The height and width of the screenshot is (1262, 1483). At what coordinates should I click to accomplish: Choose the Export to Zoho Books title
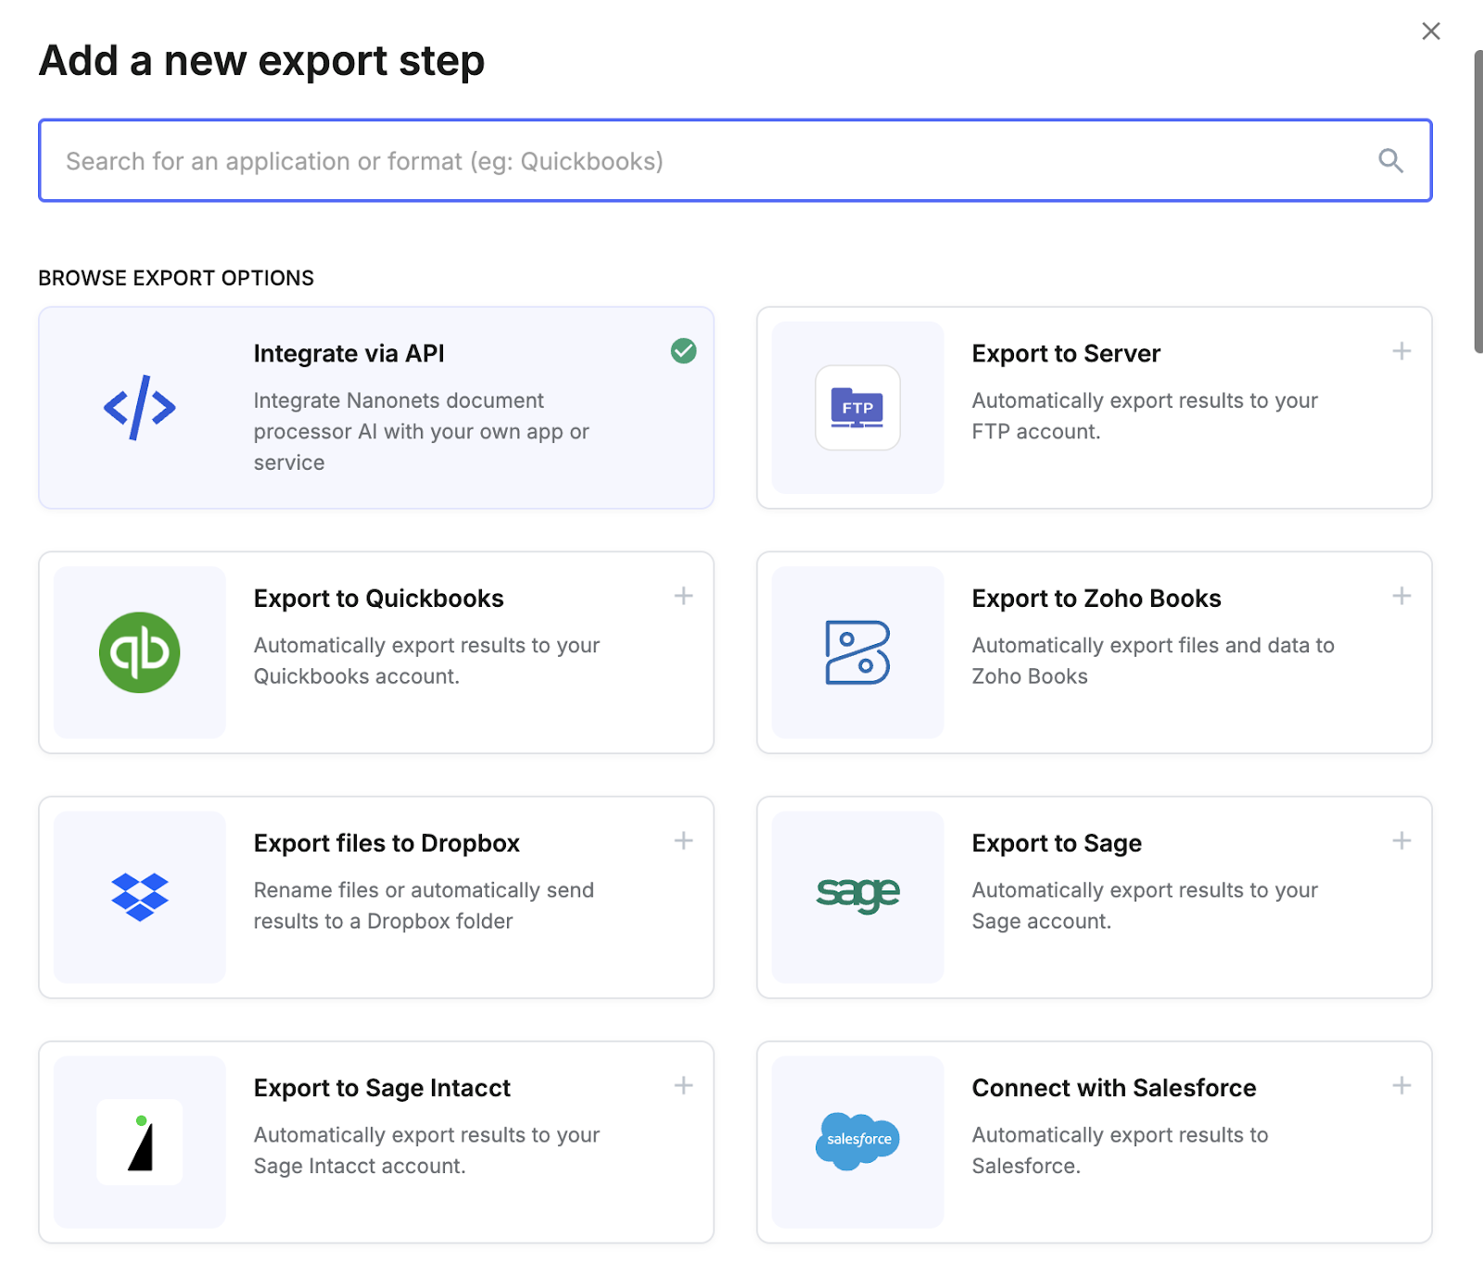pos(1096,599)
